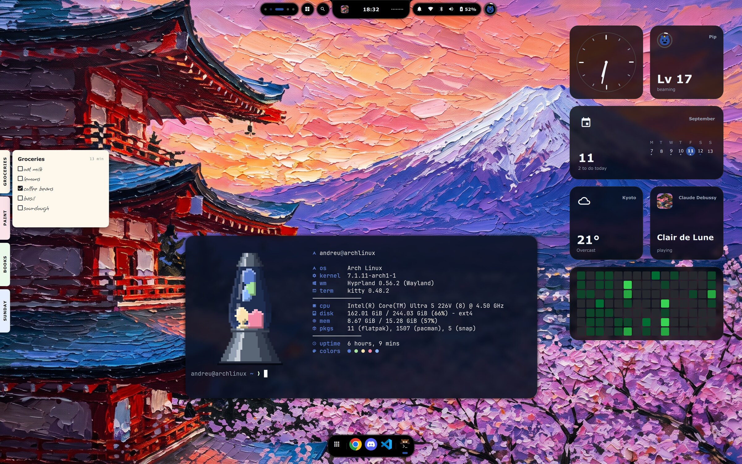The width and height of the screenshot is (742, 464).
Task: Launch Discord from the dock
Action: [371, 445]
